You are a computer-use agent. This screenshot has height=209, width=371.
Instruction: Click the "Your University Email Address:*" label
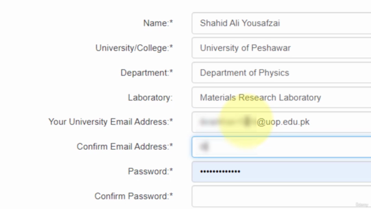click(111, 122)
